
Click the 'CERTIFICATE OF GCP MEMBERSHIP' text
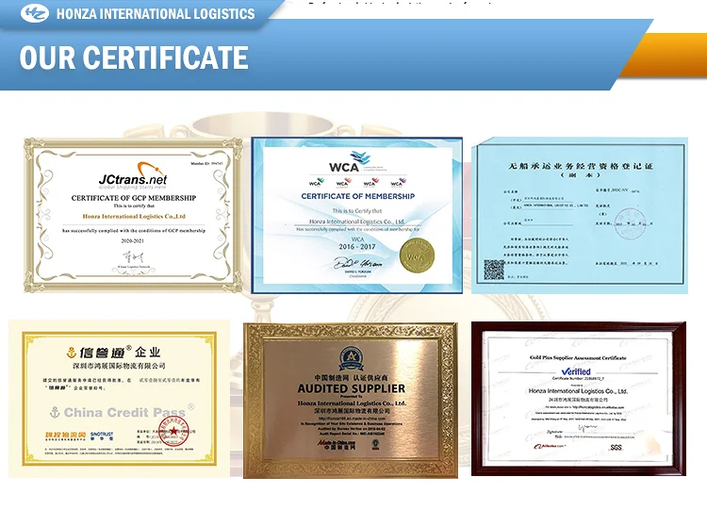(134, 198)
